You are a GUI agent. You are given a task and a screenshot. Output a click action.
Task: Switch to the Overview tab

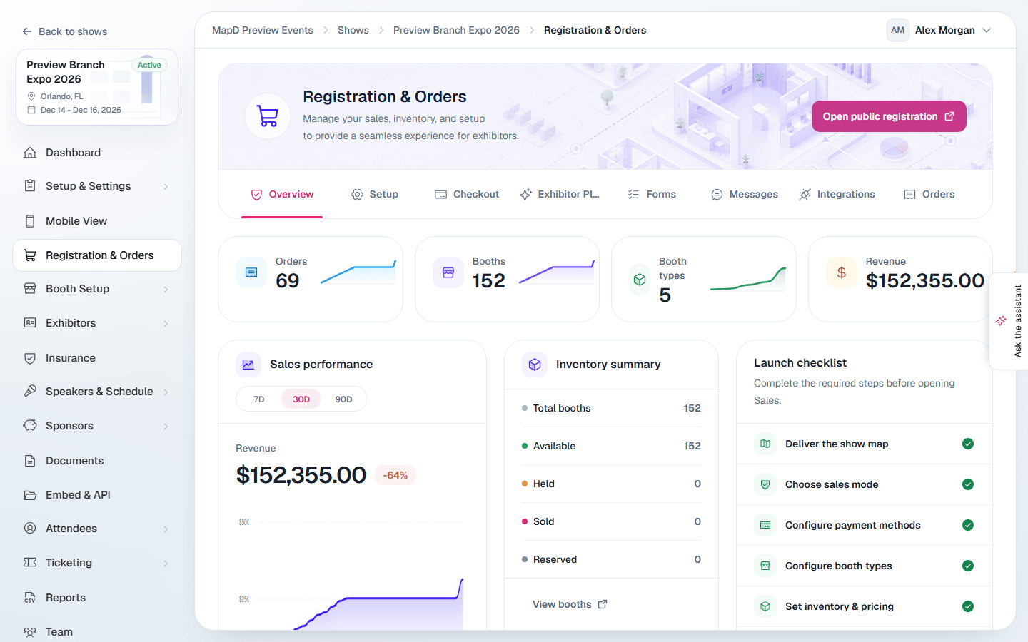tap(282, 194)
